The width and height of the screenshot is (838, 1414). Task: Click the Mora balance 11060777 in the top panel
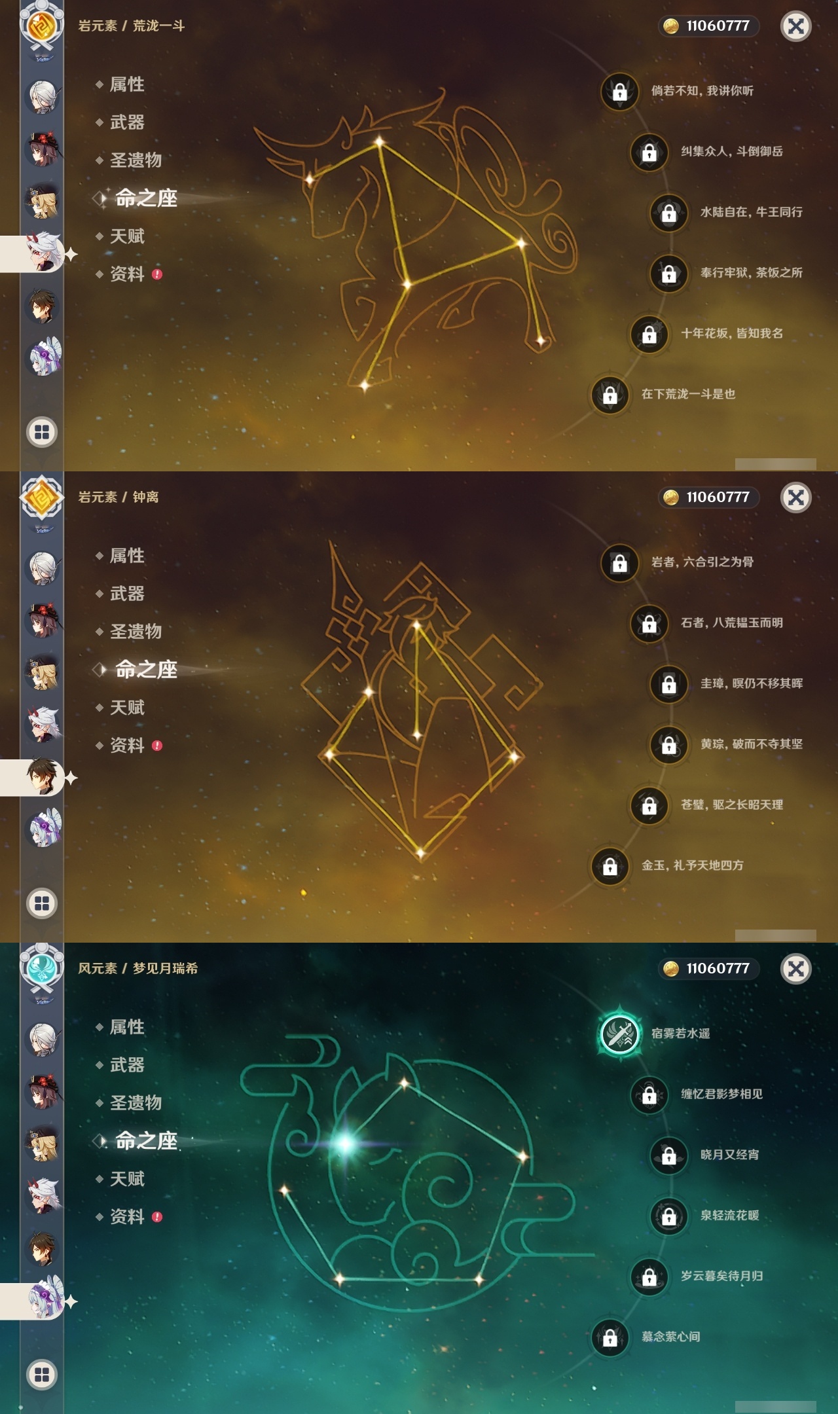[708, 26]
